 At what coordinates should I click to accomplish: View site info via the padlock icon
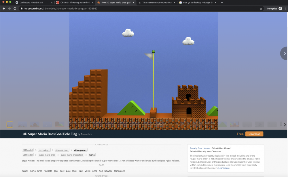[22, 9]
